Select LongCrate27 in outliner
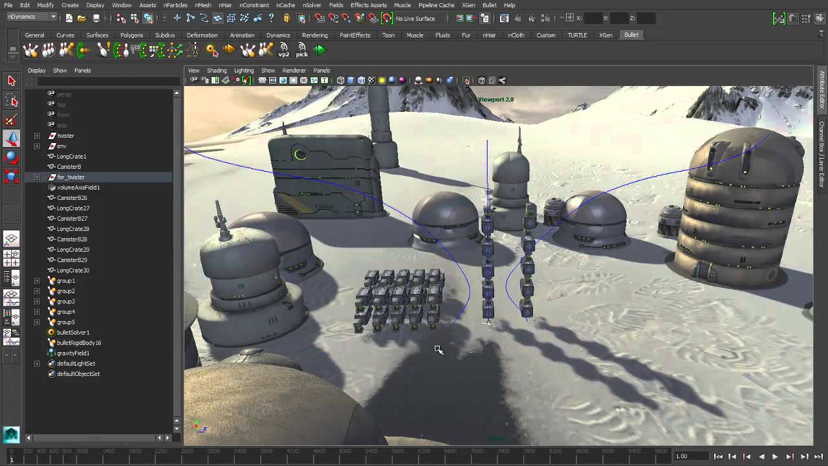This screenshot has height=466, width=828. tap(72, 208)
